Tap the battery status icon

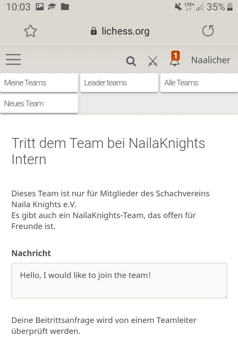(230, 7)
